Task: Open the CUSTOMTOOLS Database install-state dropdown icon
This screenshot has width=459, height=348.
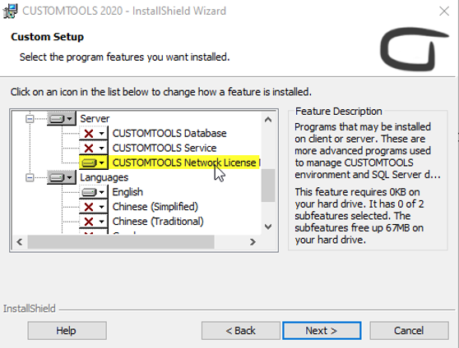Action: [94, 133]
